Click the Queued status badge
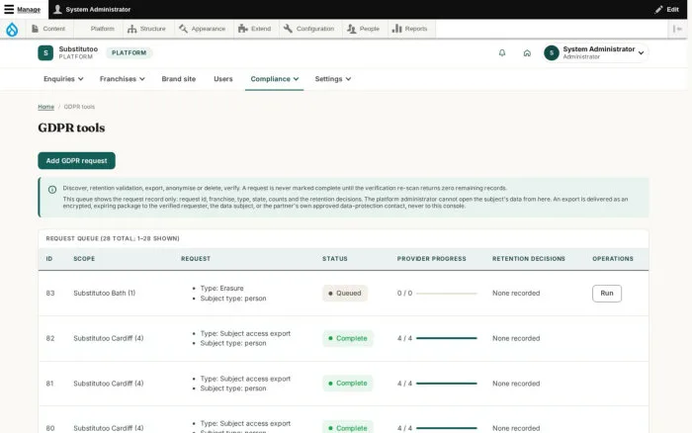This screenshot has height=433, width=692. [x=345, y=293]
